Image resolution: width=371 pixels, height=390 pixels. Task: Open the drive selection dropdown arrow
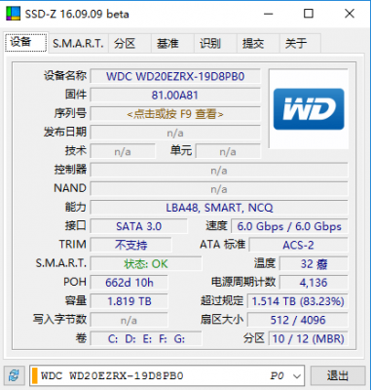tap(297, 376)
